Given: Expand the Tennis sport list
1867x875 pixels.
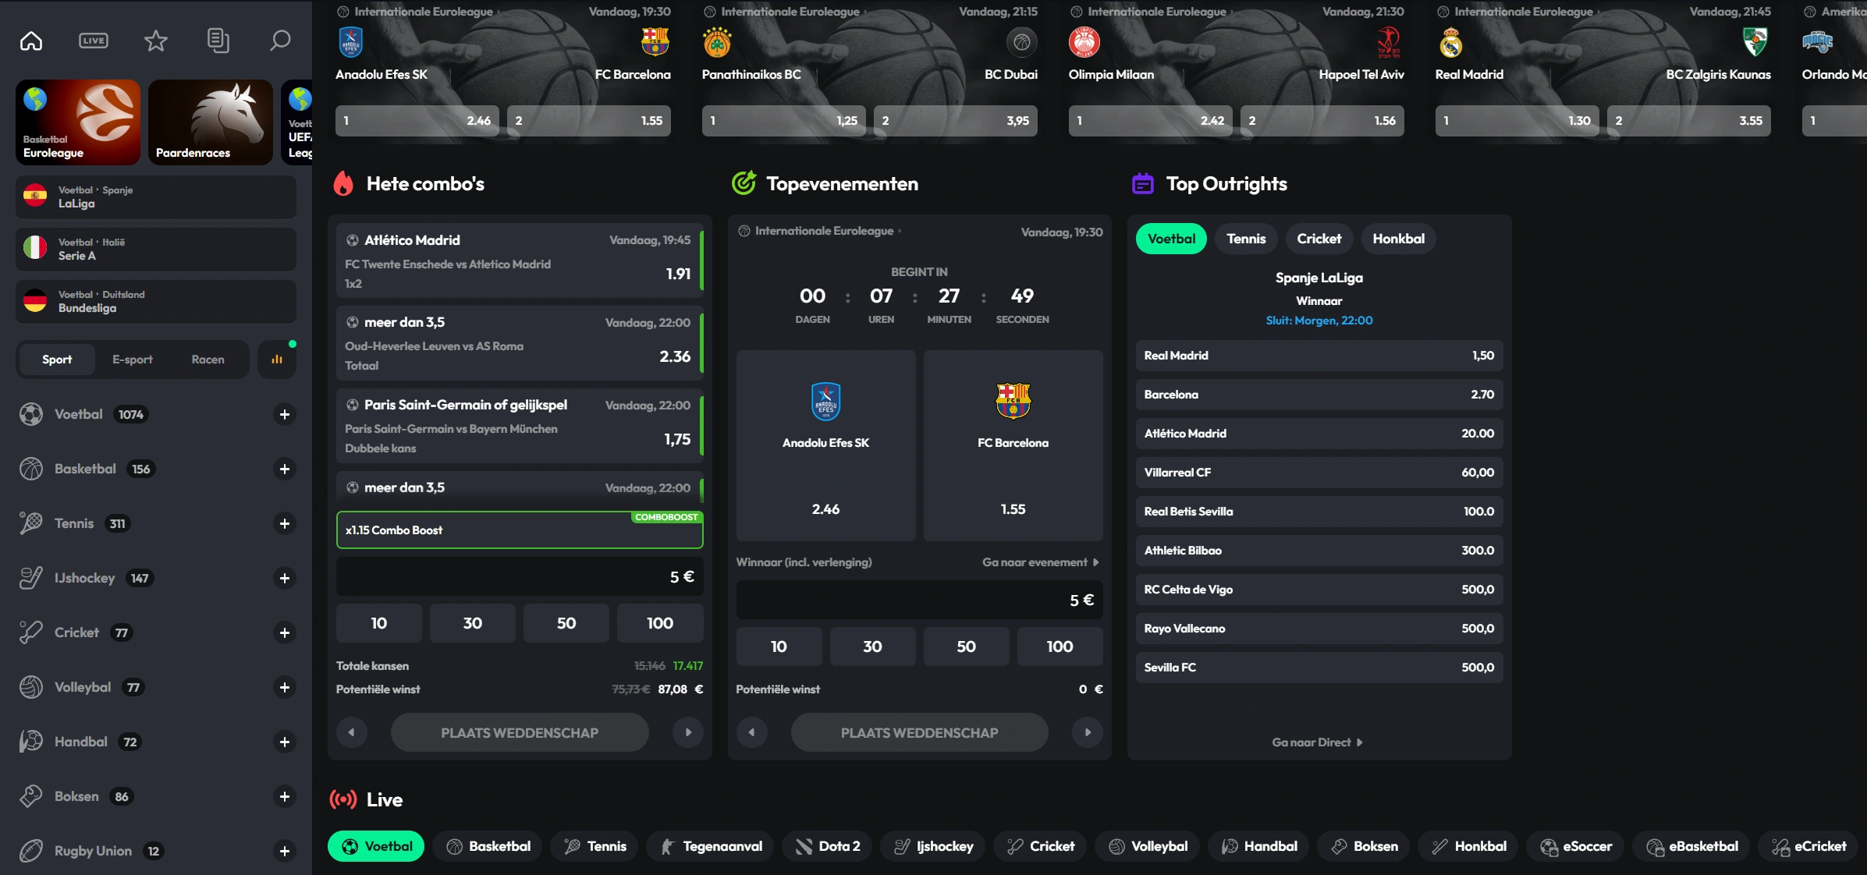Looking at the screenshot, I should tap(285, 523).
